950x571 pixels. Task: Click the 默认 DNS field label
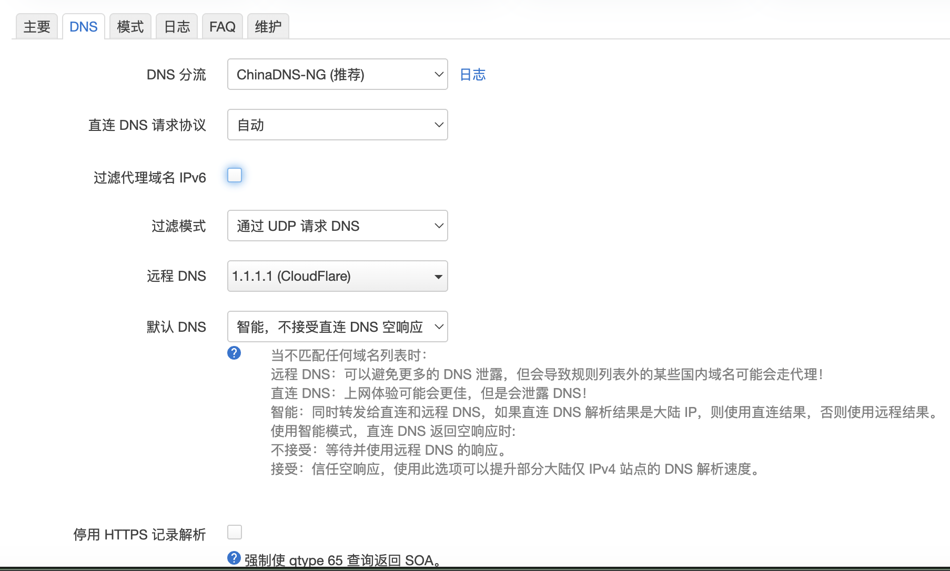click(176, 327)
